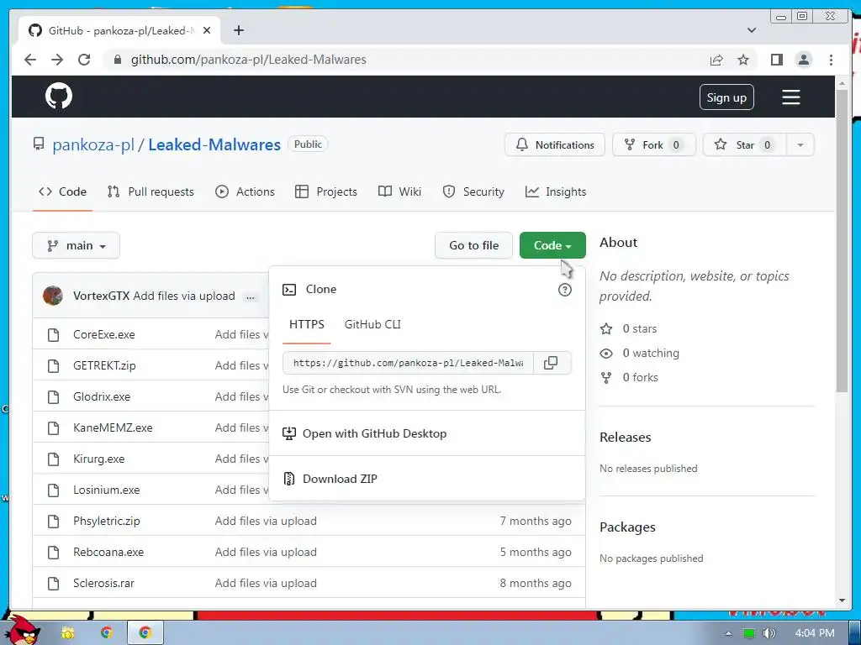The height and width of the screenshot is (645, 861).
Task: Open the Projects tab
Action: point(326,191)
